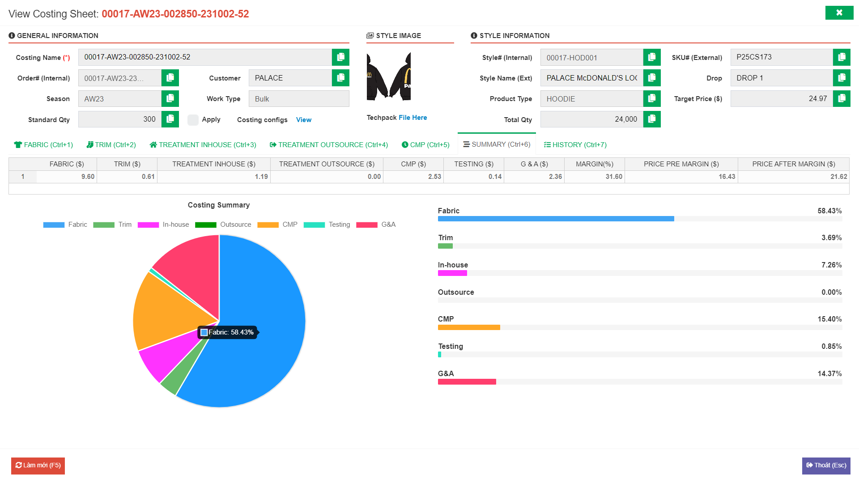The height and width of the screenshot is (483, 859).
Task: Click the hoodie style image thumbnail
Action: 388,76
